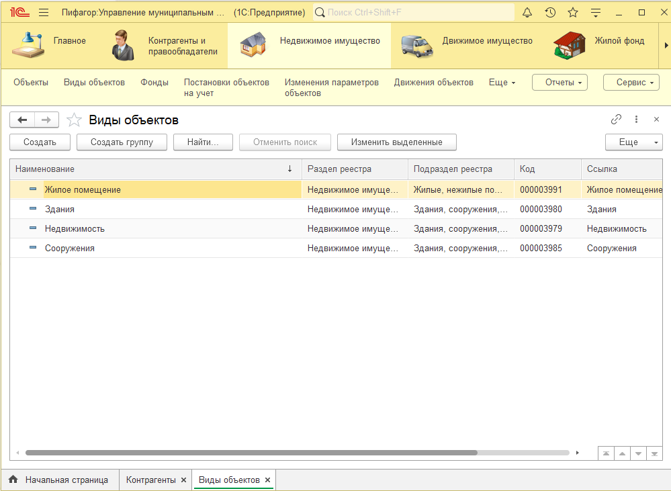Click the Создать button
The height and width of the screenshot is (491, 671).
pos(40,142)
